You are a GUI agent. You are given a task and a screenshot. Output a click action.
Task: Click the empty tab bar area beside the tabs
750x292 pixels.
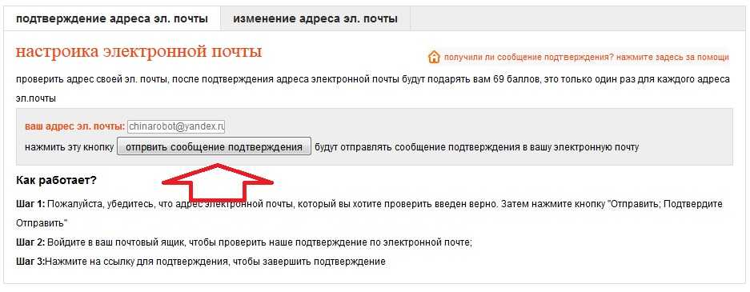point(577,19)
